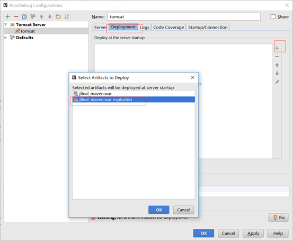Move deployment item up arrow
Screen dimensions: 293x241
277,65
